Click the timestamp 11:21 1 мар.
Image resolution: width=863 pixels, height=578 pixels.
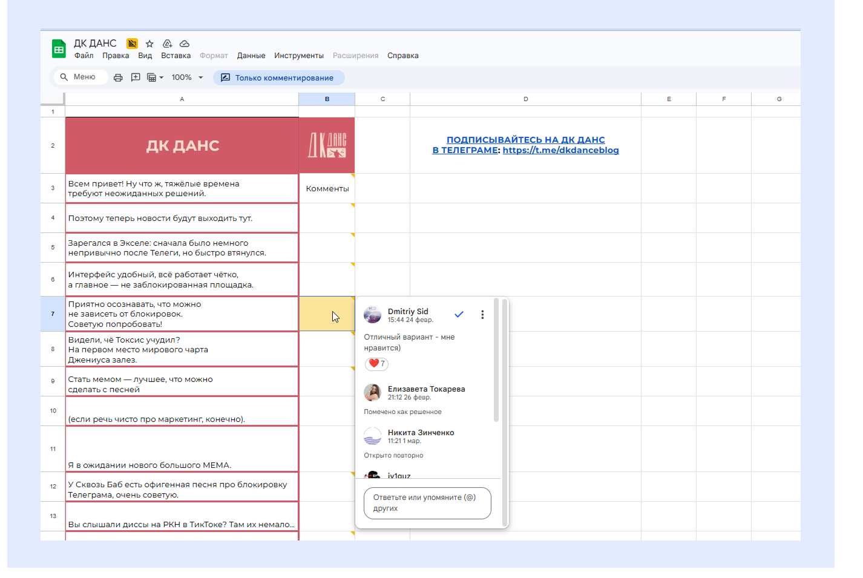coord(404,441)
